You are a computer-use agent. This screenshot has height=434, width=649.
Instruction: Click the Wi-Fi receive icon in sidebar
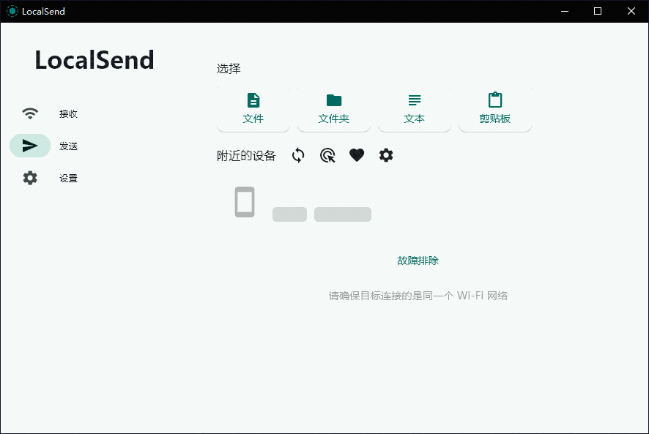pyautogui.click(x=29, y=113)
